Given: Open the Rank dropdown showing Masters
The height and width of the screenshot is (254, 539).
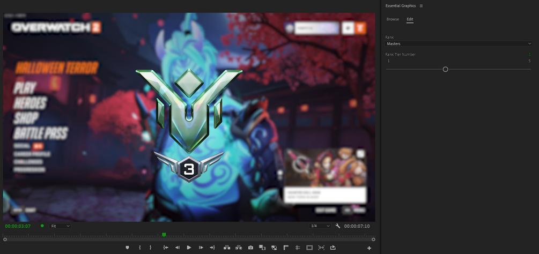Looking at the screenshot, I should (x=458, y=43).
